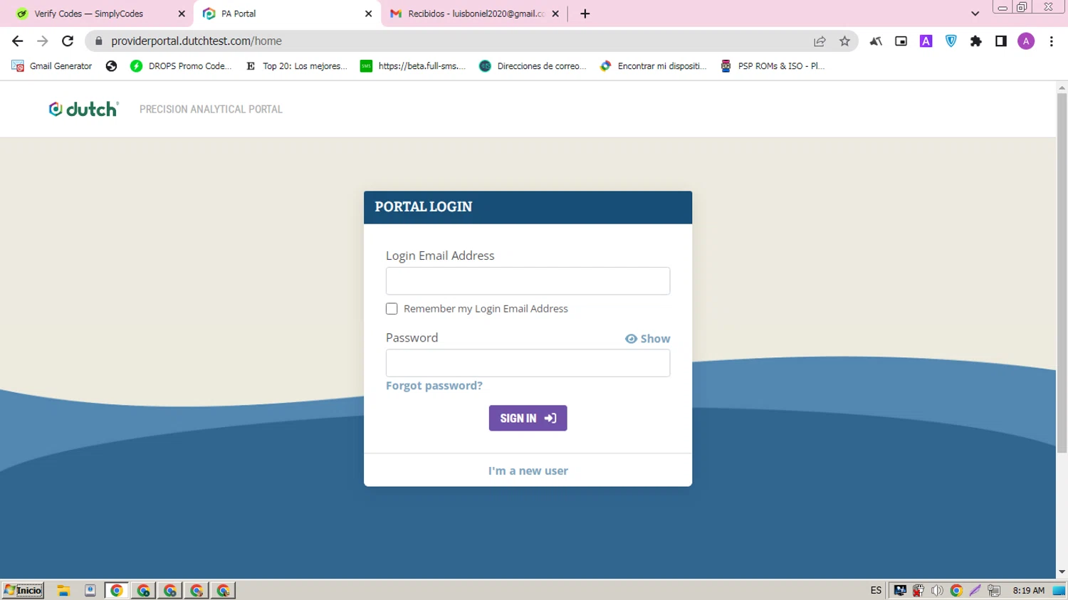Open the globe icon bookmark
This screenshot has width=1068, height=600.
111,66
